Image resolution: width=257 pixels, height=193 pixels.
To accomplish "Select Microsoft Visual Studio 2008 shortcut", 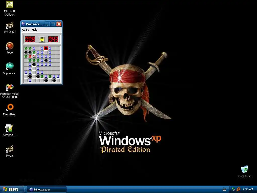I will pos(10,91).
